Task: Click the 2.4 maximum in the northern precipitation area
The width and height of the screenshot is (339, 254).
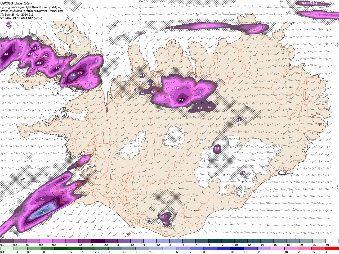Action: pyautogui.click(x=181, y=100)
